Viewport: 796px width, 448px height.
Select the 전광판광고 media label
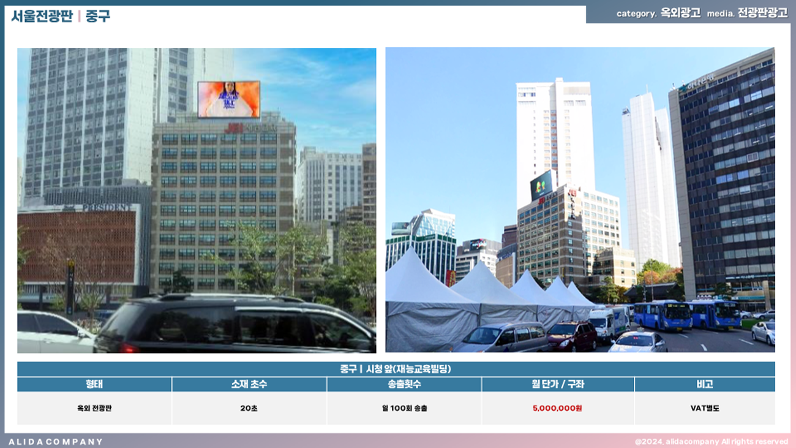pyautogui.click(x=762, y=13)
